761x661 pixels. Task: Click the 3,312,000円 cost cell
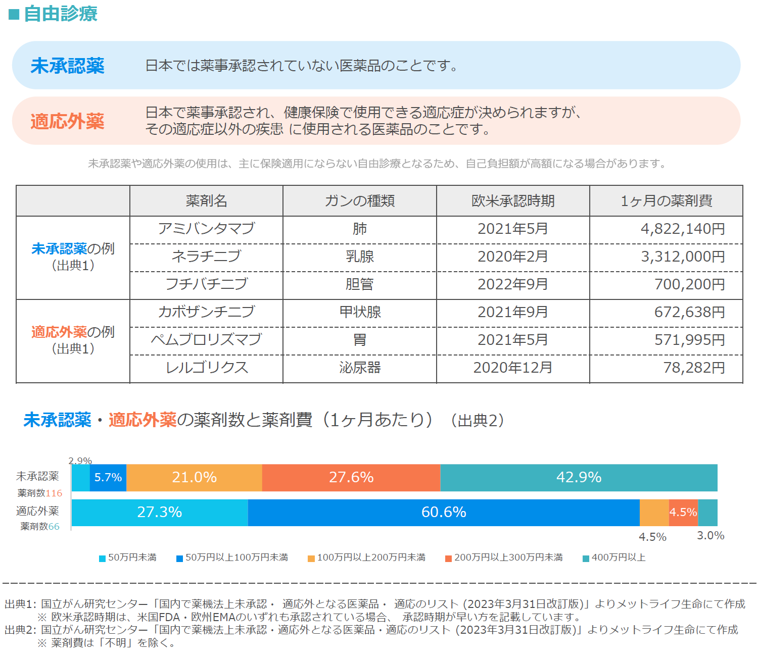667,257
